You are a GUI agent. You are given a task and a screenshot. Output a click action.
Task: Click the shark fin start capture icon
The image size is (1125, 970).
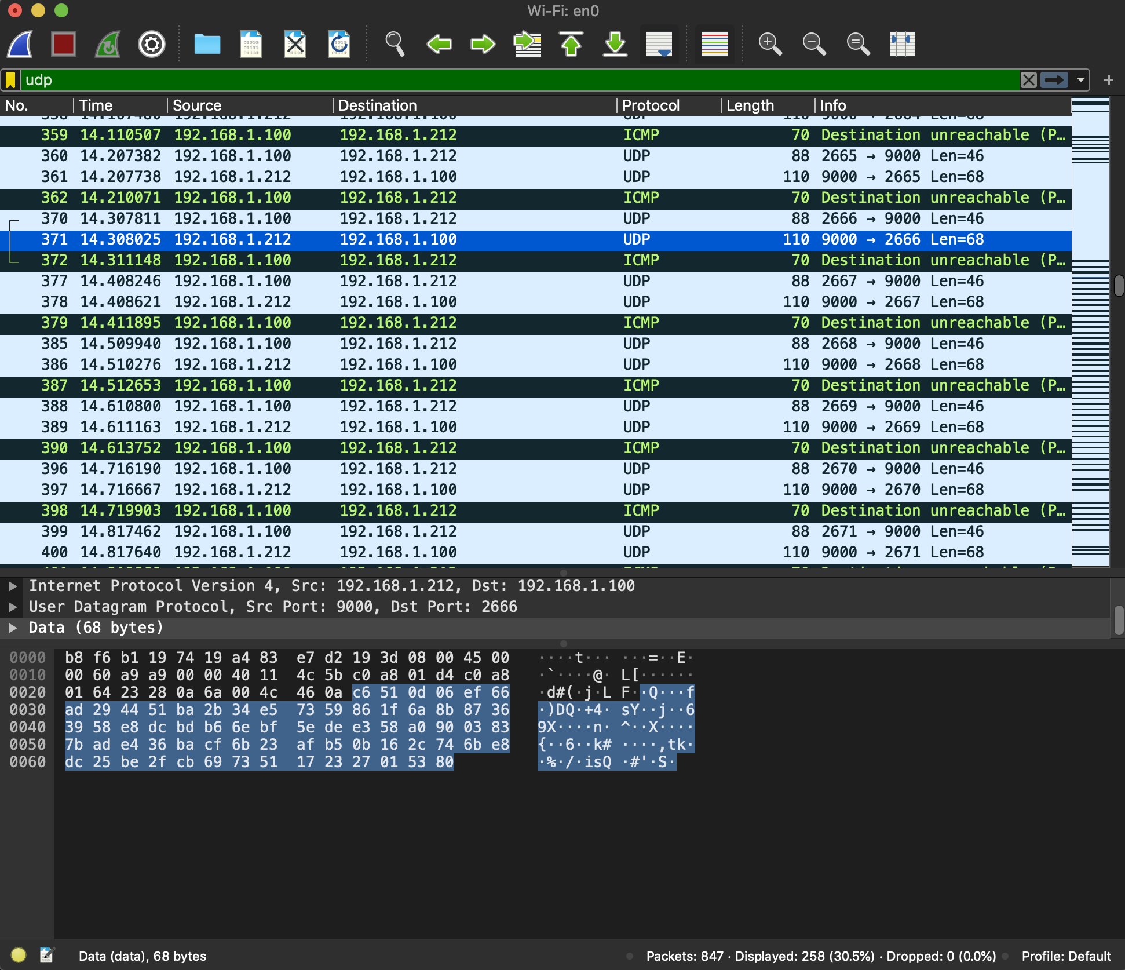click(20, 44)
